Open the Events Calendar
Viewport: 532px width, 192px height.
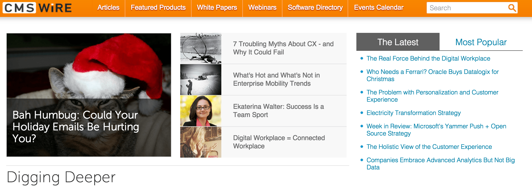pyautogui.click(x=379, y=8)
